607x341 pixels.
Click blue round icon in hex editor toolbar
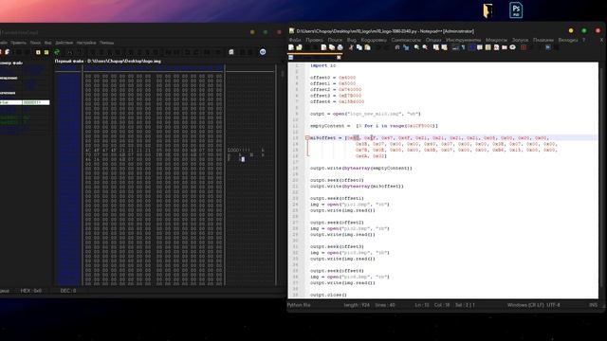click(x=263, y=52)
